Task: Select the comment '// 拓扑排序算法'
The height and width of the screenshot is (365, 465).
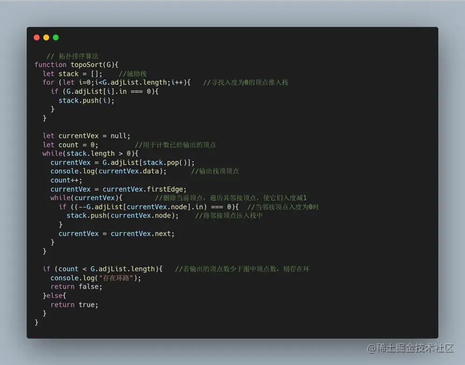Action: click(x=73, y=56)
